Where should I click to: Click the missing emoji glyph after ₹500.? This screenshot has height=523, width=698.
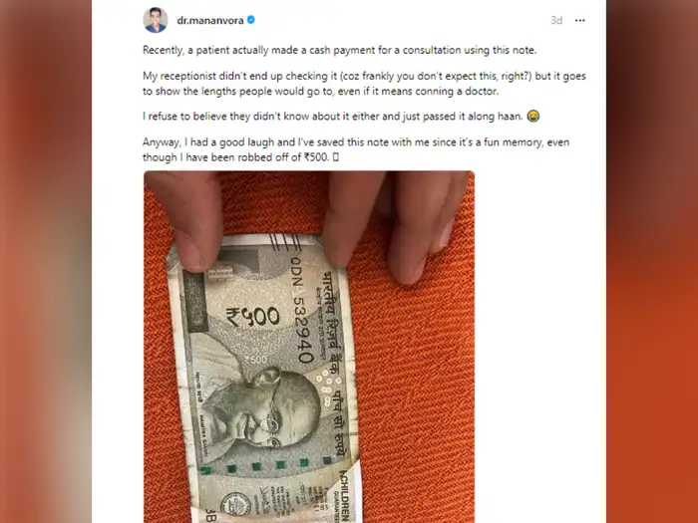(336, 157)
